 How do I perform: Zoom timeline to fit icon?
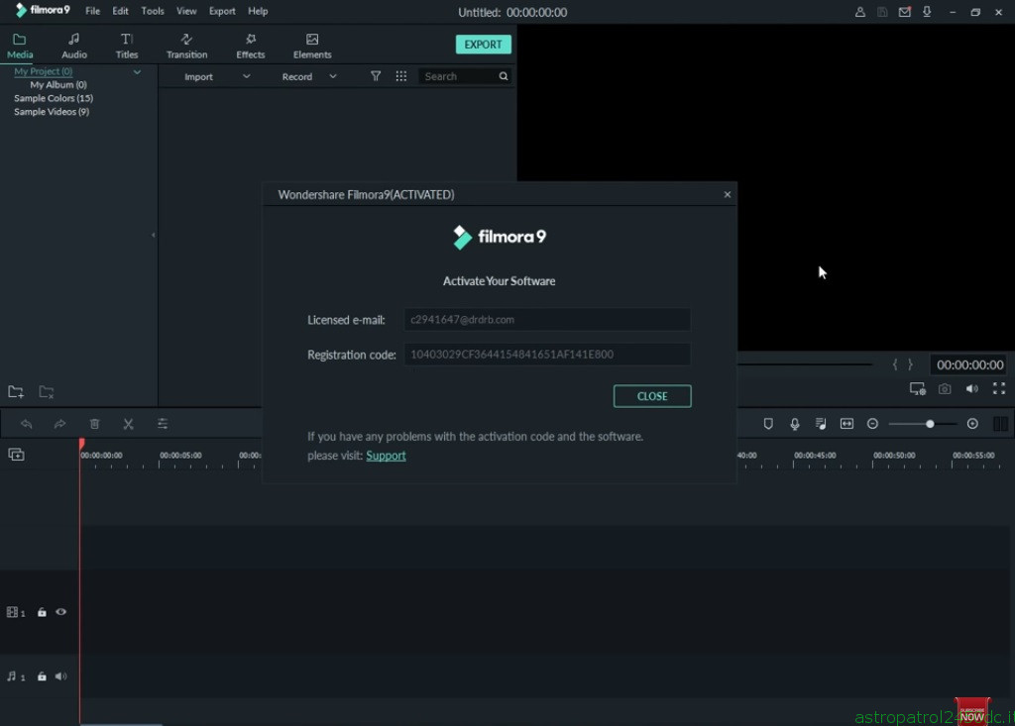(846, 424)
